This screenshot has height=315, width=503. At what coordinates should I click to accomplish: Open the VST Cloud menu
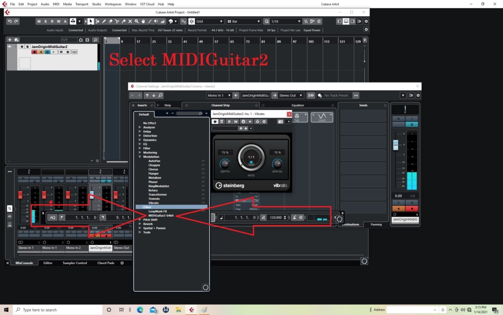coord(147,4)
